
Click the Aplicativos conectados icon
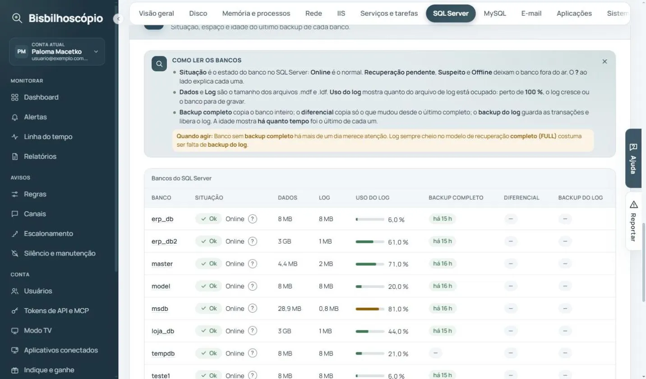[x=15, y=350]
